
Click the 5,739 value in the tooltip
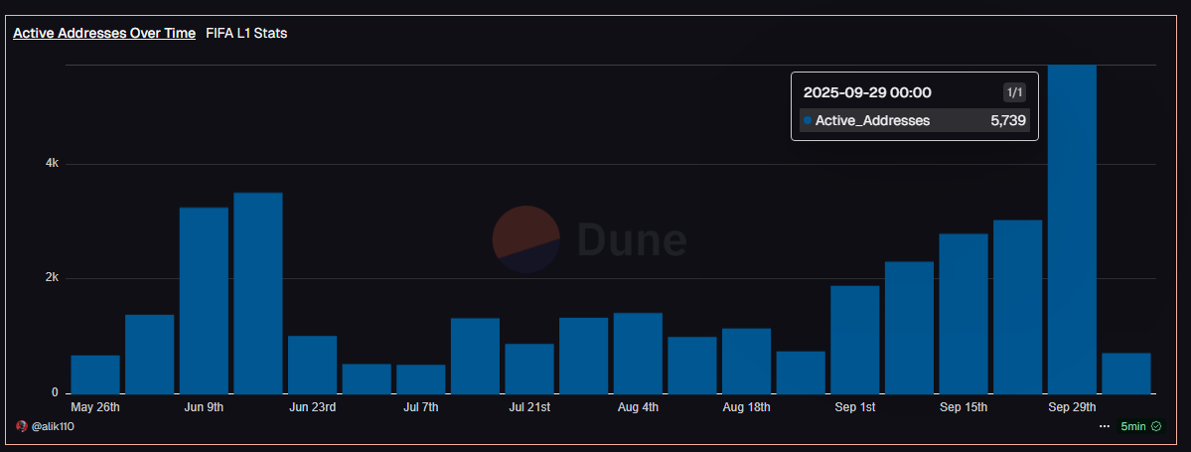point(1008,120)
